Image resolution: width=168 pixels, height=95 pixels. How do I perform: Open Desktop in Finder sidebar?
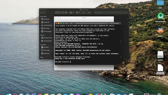coord(45,28)
